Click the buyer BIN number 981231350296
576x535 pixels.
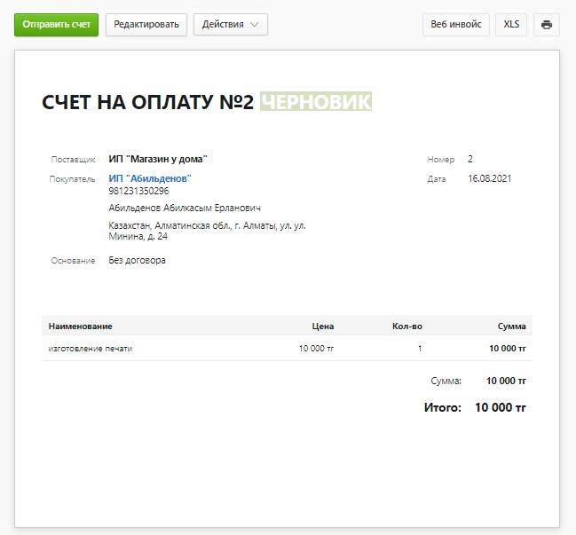pyautogui.click(x=138, y=191)
